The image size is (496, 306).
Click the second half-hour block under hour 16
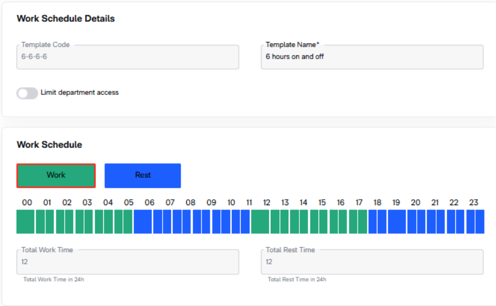click(343, 222)
